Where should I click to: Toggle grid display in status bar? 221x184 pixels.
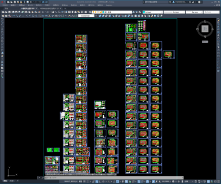click(x=84, y=181)
